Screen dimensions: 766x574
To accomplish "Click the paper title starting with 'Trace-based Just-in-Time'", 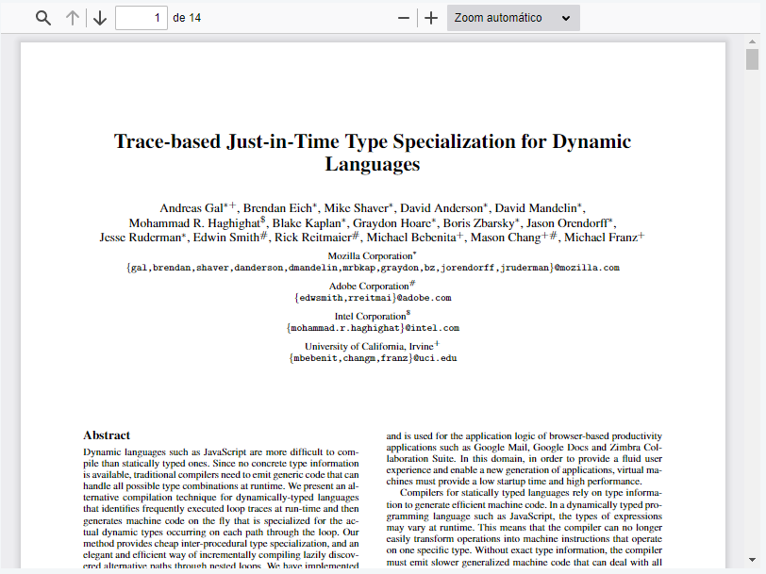I will (x=373, y=153).
